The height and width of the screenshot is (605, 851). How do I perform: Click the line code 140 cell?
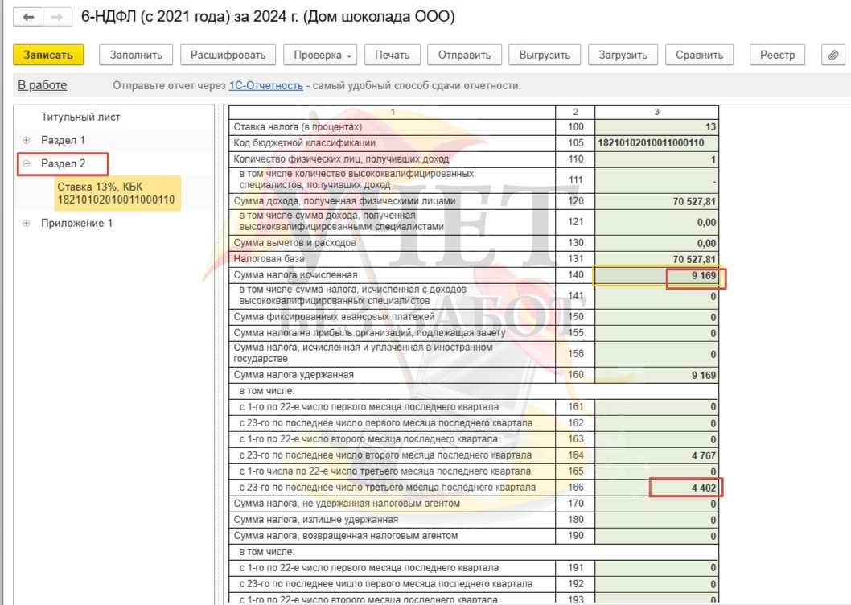tap(575, 275)
